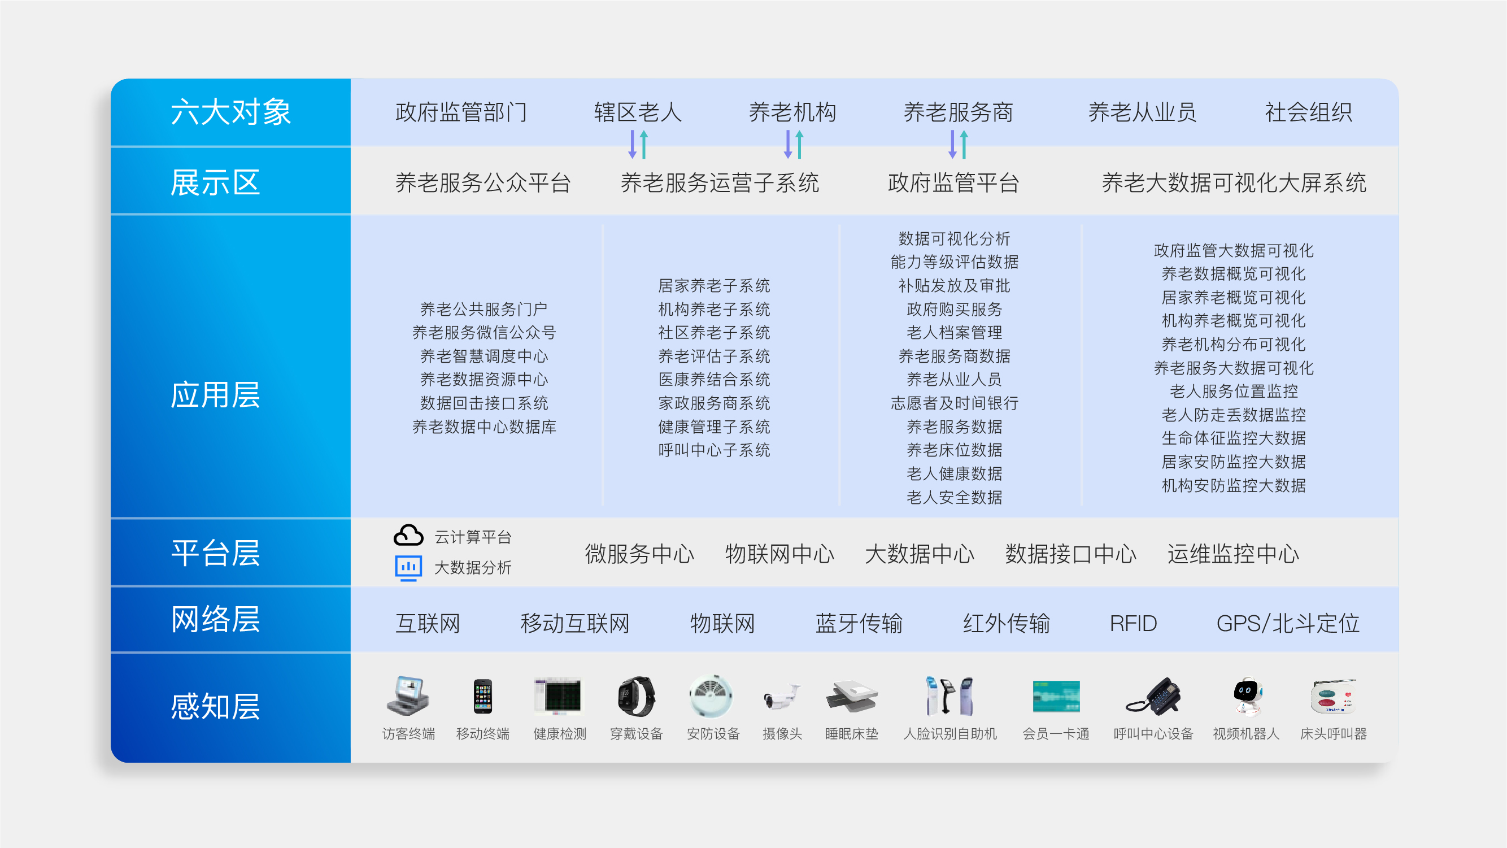Click the camera (摄像头) icon
Screen dimensions: 1507x848
(782, 697)
